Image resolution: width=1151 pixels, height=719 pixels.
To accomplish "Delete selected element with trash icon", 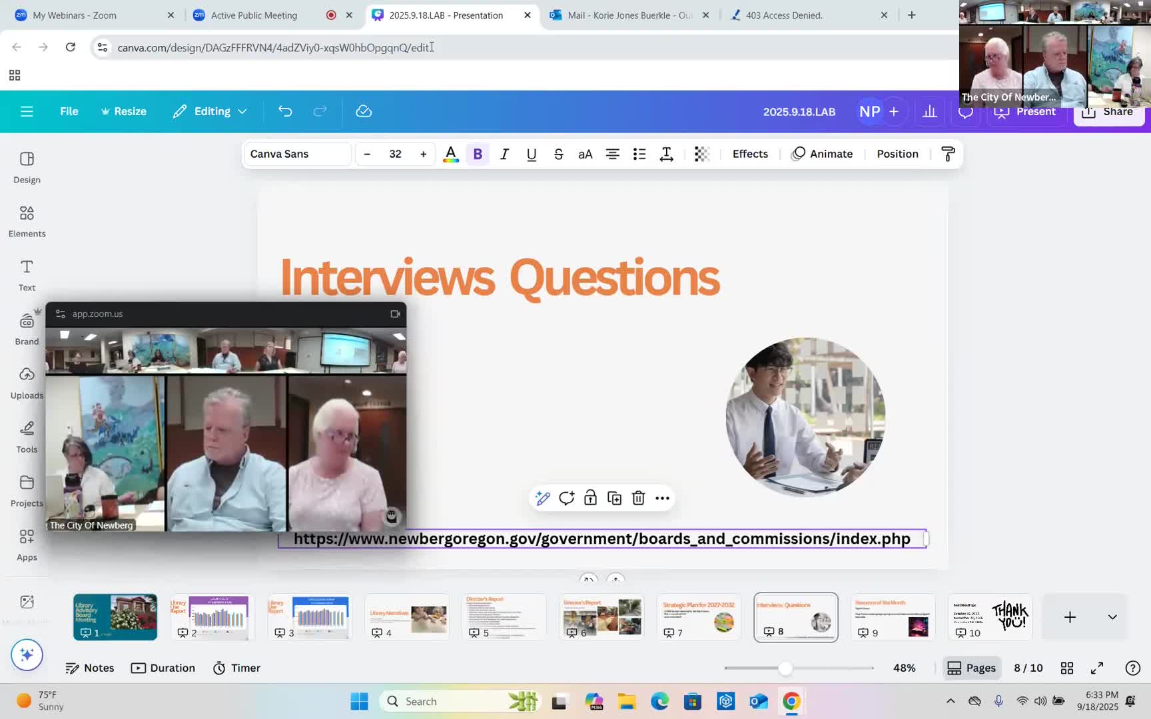I will pos(638,498).
